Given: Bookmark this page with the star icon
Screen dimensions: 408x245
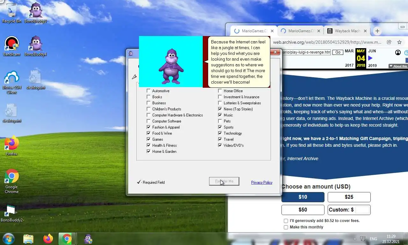Looking at the screenshot, I should click(x=399, y=42).
